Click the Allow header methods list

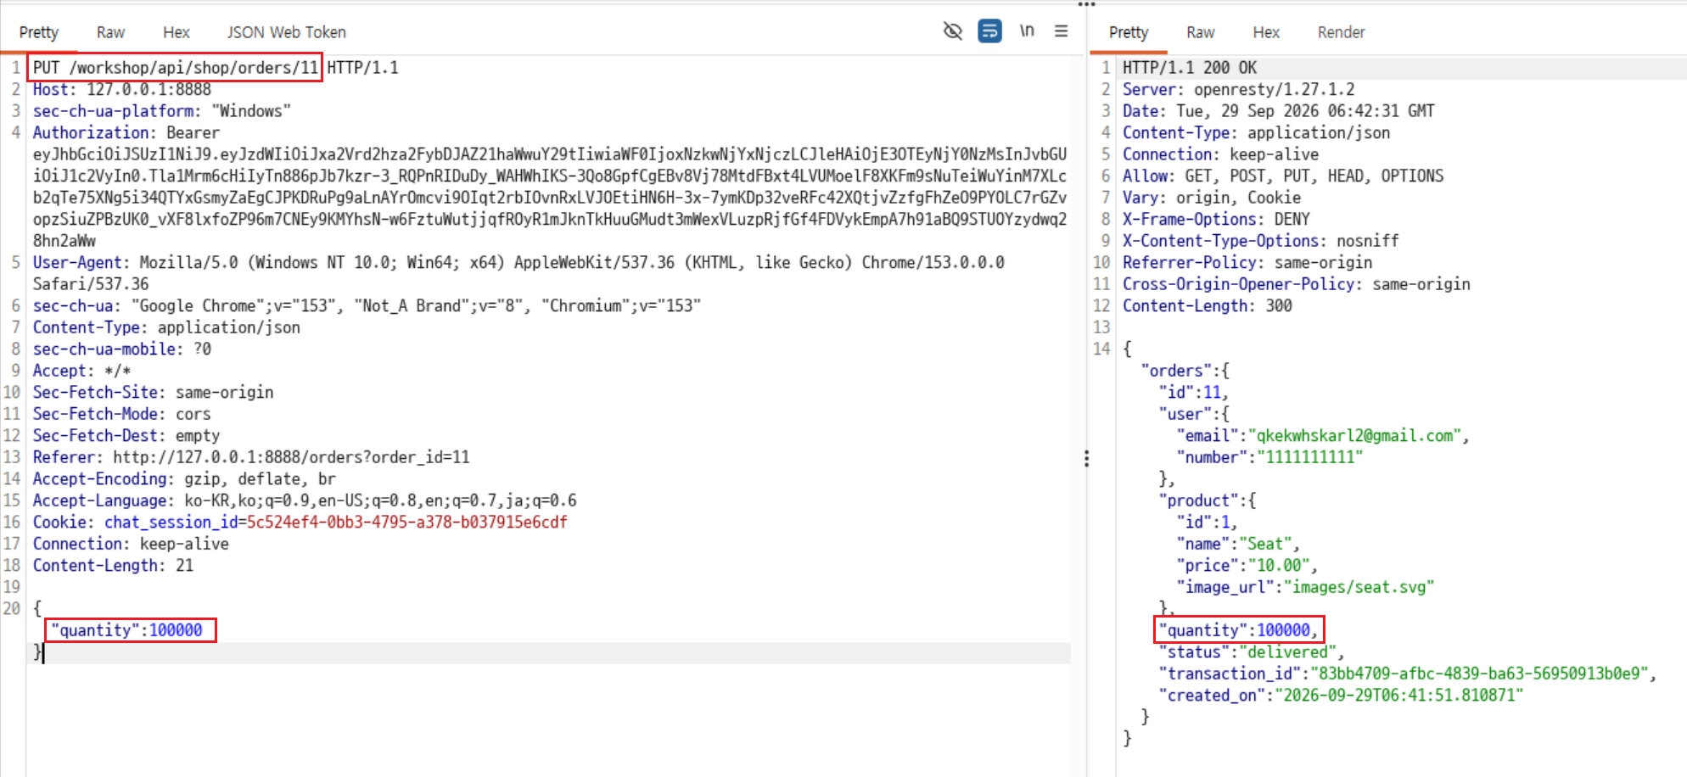pos(1314,176)
